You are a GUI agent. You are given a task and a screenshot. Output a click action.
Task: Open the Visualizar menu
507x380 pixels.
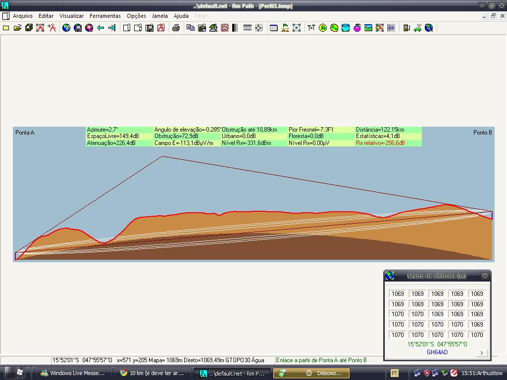click(x=71, y=16)
